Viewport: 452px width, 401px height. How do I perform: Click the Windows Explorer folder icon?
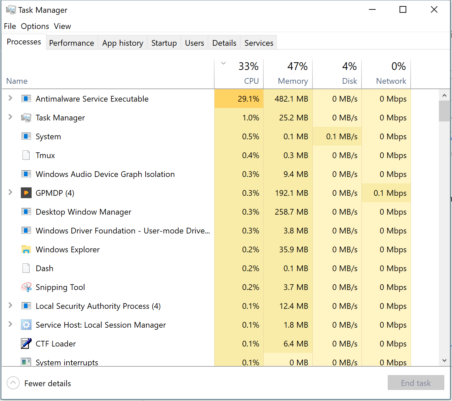tap(26, 249)
